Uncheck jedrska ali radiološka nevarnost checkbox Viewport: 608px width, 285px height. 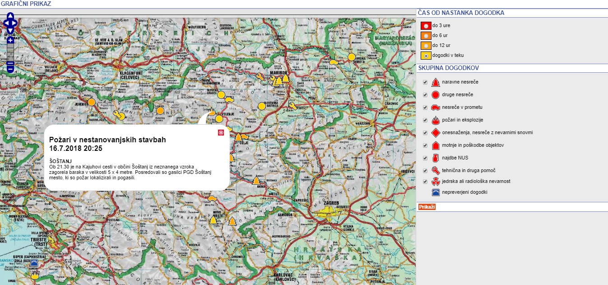pyautogui.click(x=425, y=182)
